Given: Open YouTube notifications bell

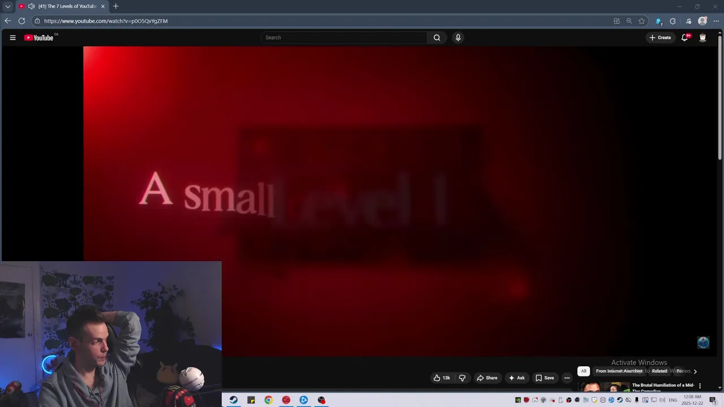Looking at the screenshot, I should pyautogui.click(x=684, y=37).
